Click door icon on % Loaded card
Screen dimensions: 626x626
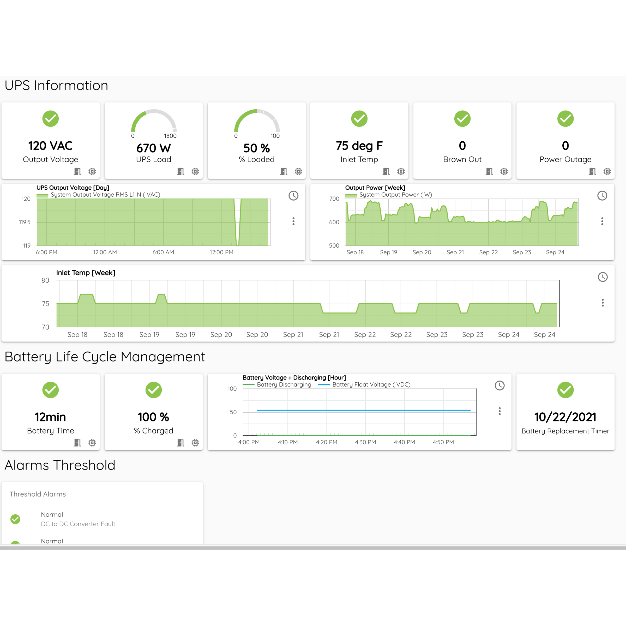pyautogui.click(x=284, y=171)
